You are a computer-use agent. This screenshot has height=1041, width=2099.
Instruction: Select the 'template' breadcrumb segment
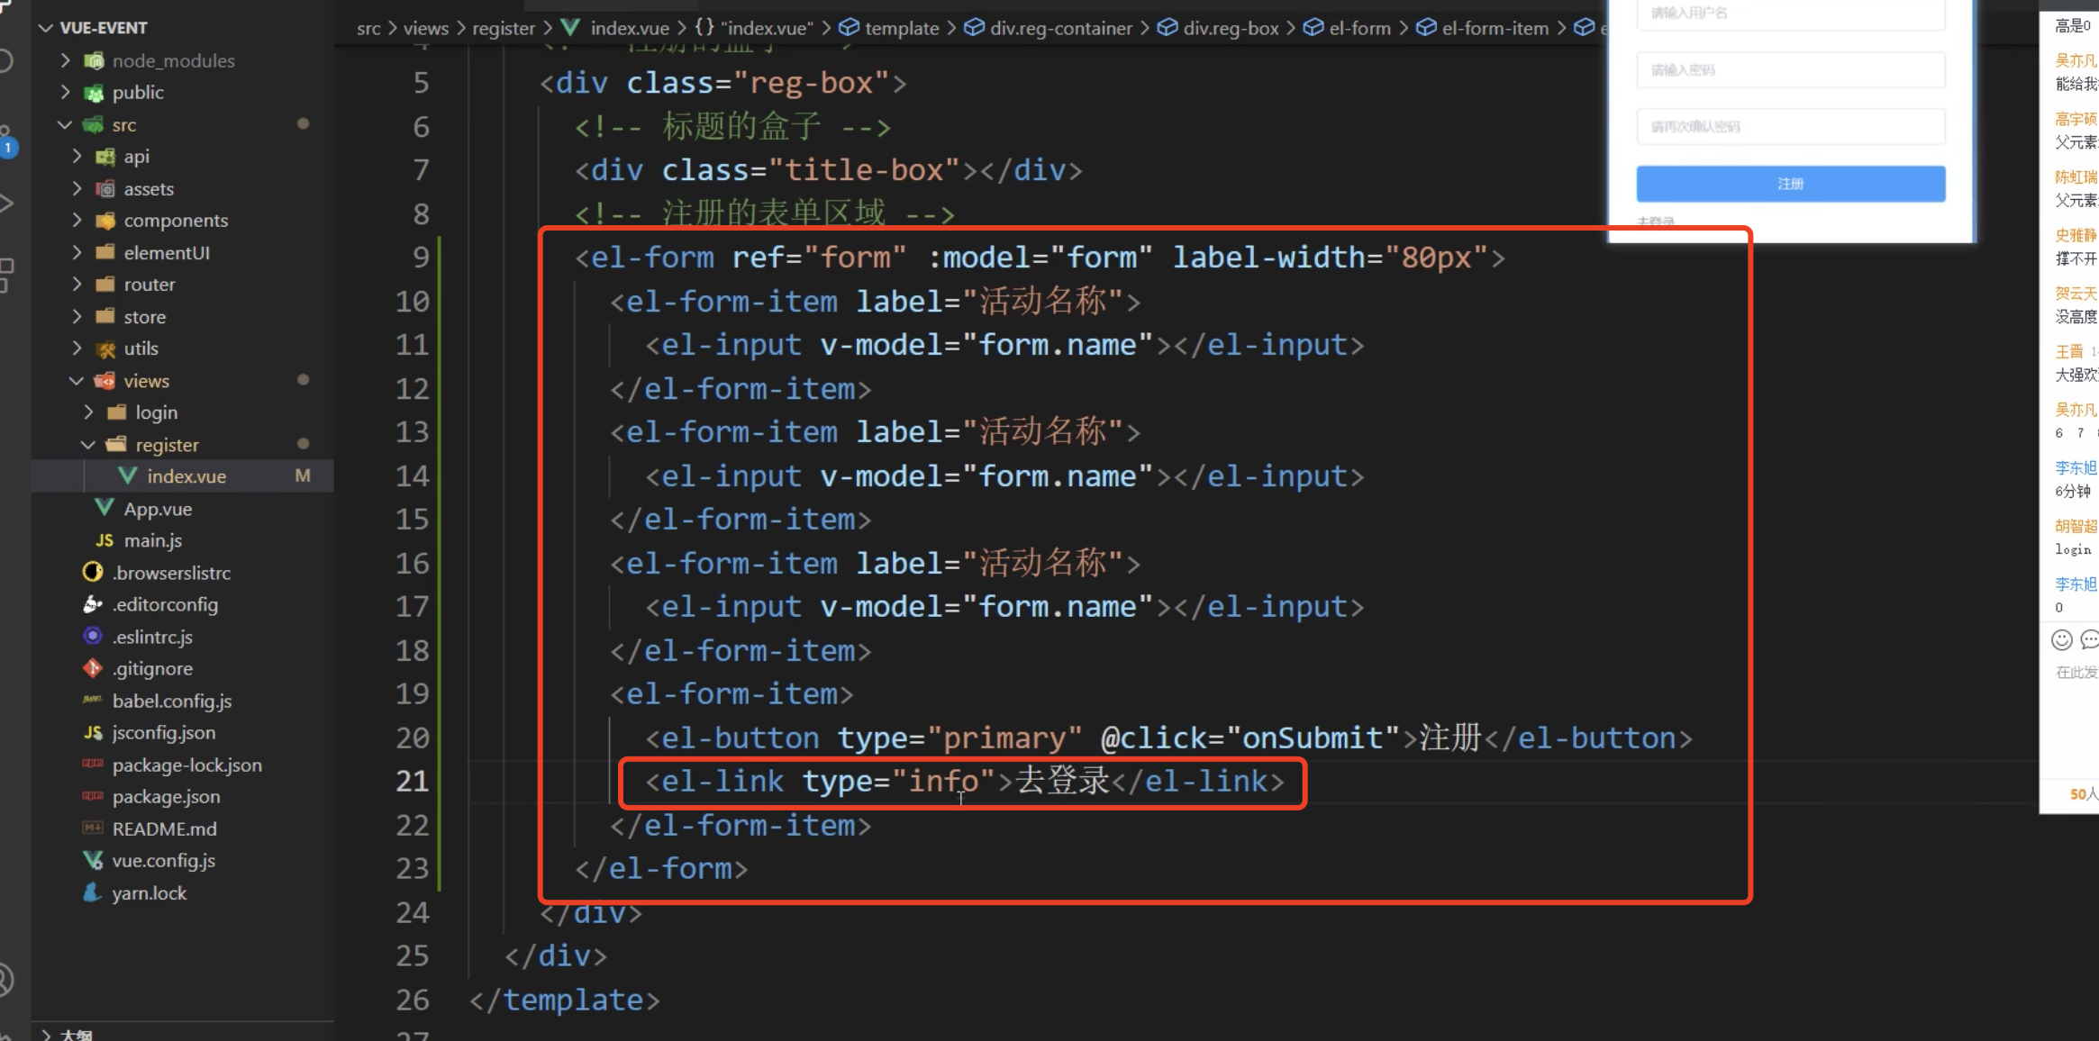(x=902, y=28)
